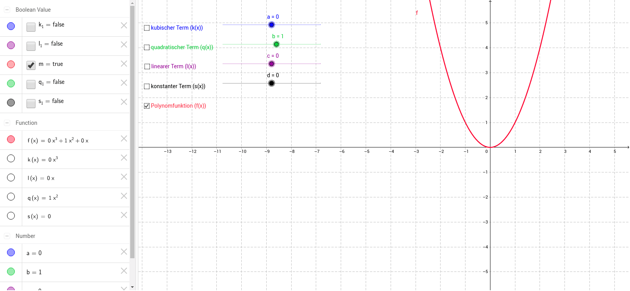Delete the k₁ boolean row via its X
630x291 pixels.
pos(124,25)
